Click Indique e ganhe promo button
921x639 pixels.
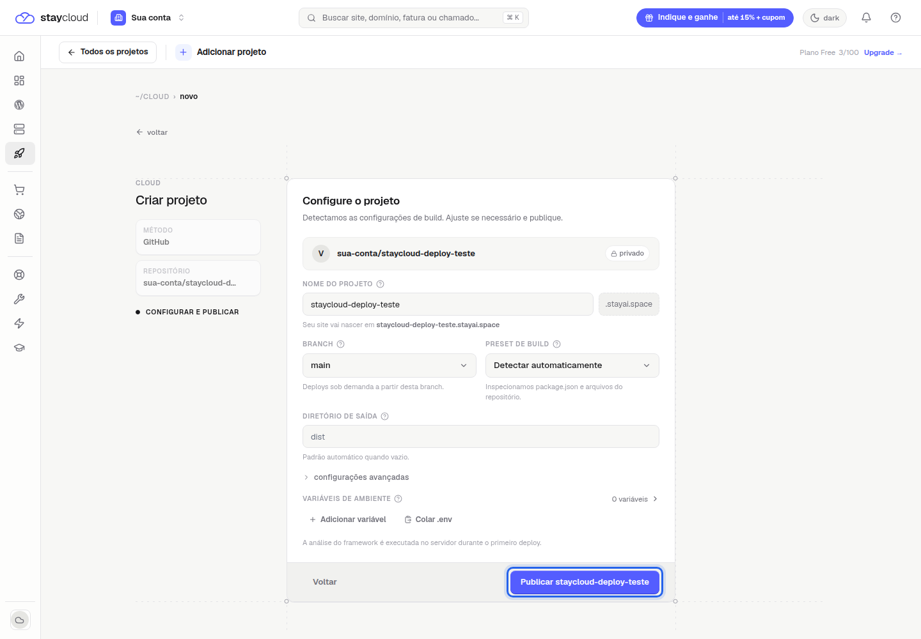[714, 18]
